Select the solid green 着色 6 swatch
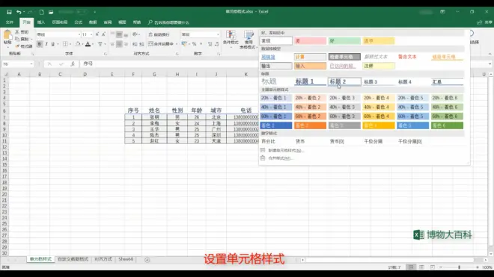This screenshot has height=277, width=494. pos(447,125)
